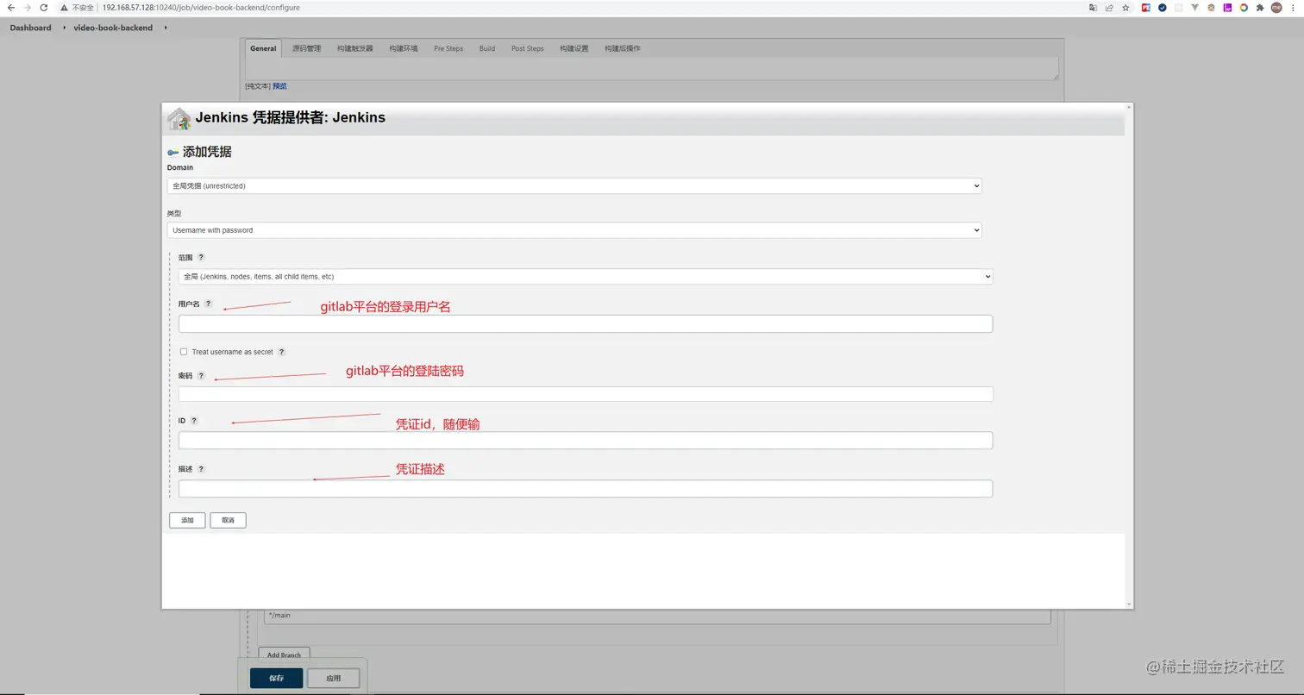
Task: Switch to the Build tab
Action: [487, 48]
